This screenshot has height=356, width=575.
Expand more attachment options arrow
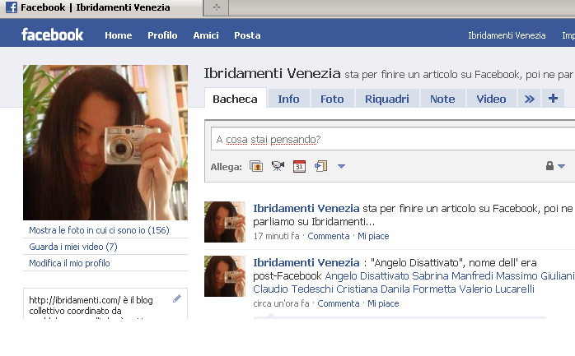click(341, 166)
